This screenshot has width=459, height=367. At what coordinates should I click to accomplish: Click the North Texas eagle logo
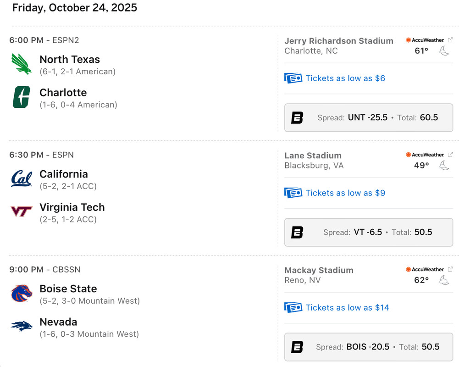pyautogui.click(x=22, y=64)
